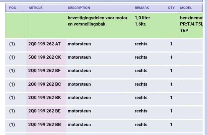The height and width of the screenshot is (135, 207).
Task: Click quantity 1 in the 2Q0 199 262 BC row
Action: pos(171,84)
